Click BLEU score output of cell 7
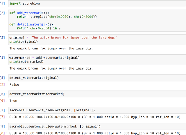 (x=94, y=117)
